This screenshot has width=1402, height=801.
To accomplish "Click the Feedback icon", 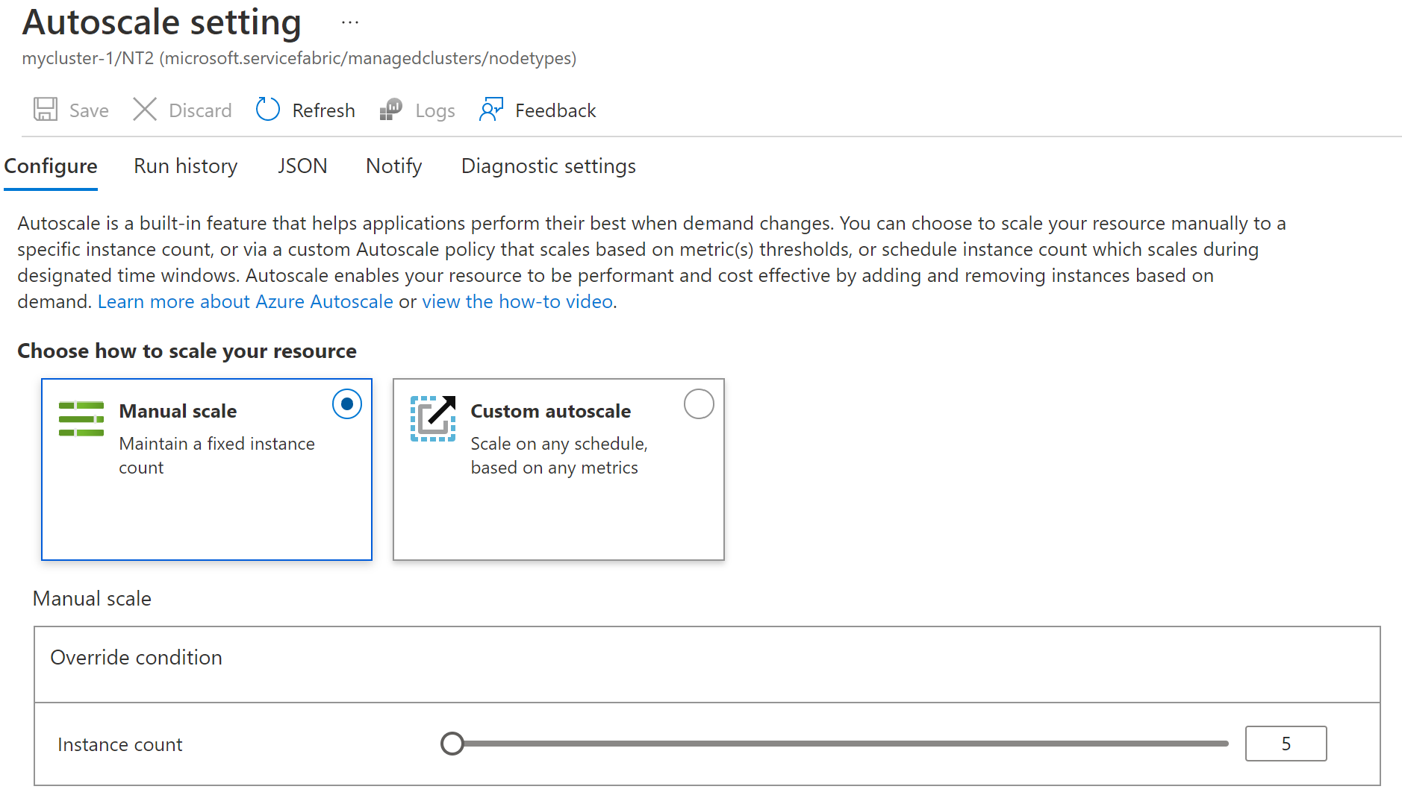I will [x=491, y=110].
